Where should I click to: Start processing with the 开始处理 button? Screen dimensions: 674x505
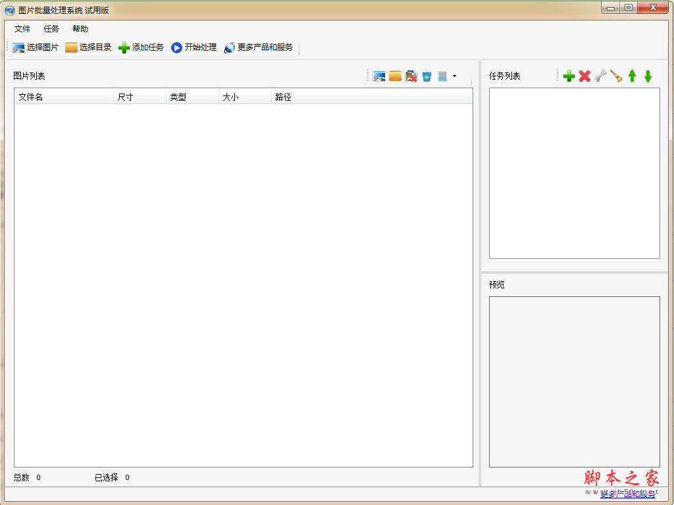point(194,47)
